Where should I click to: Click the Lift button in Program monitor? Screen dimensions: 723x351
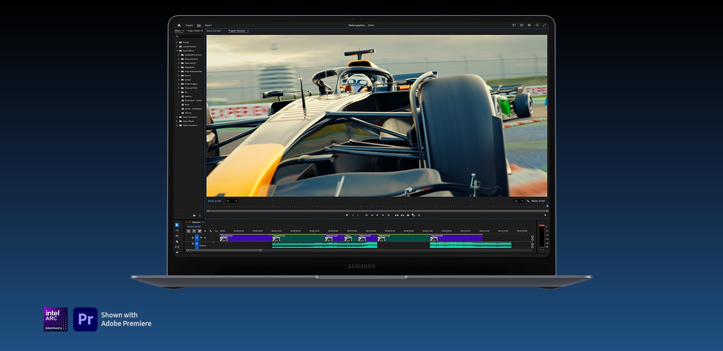[397, 215]
